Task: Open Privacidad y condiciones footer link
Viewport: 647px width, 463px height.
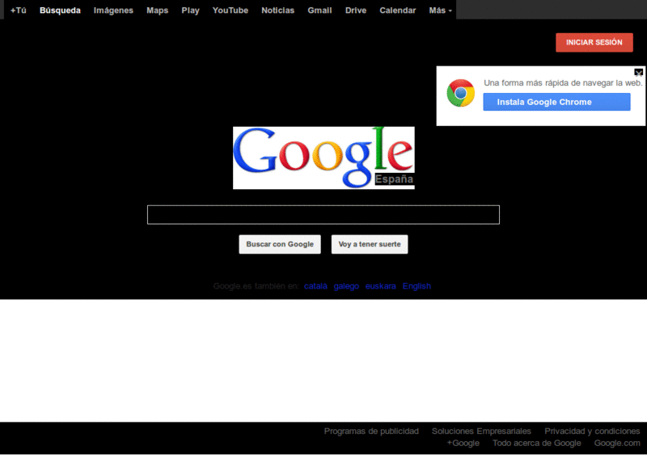Action: pyautogui.click(x=592, y=431)
